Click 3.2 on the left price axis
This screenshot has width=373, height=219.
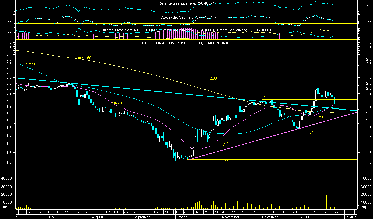pyautogui.click(x=9, y=43)
